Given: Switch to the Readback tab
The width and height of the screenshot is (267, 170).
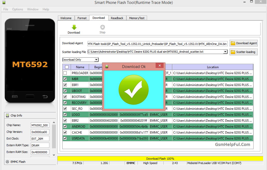Looking at the screenshot, I should pos(117,18).
